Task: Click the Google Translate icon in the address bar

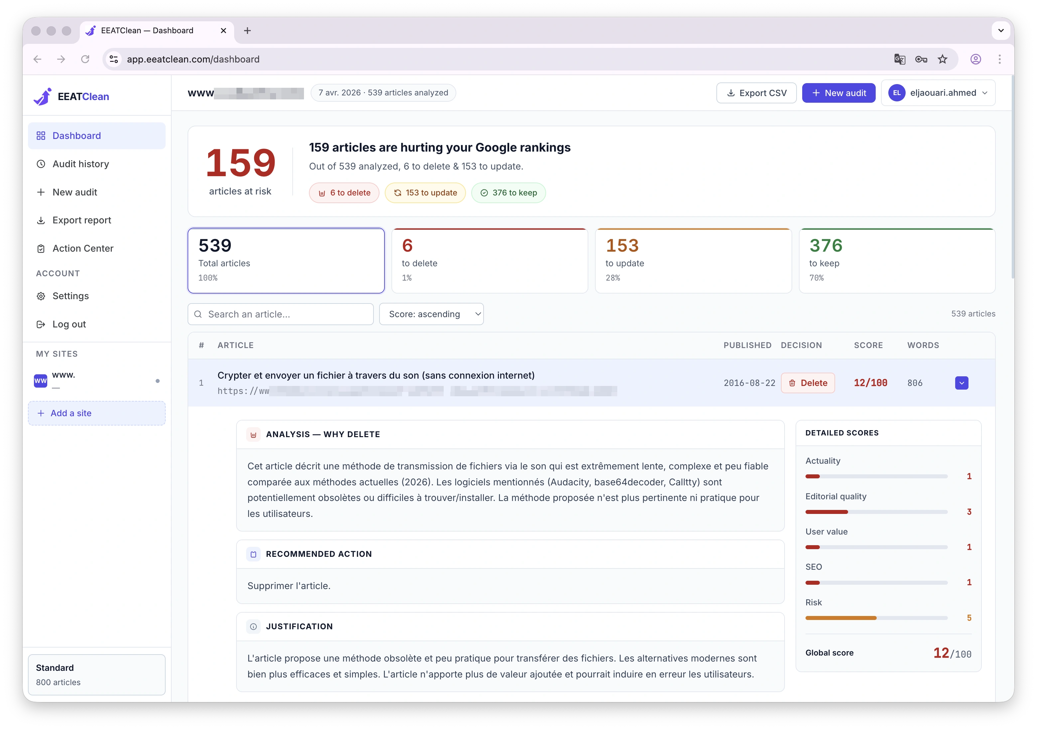Action: tap(899, 59)
